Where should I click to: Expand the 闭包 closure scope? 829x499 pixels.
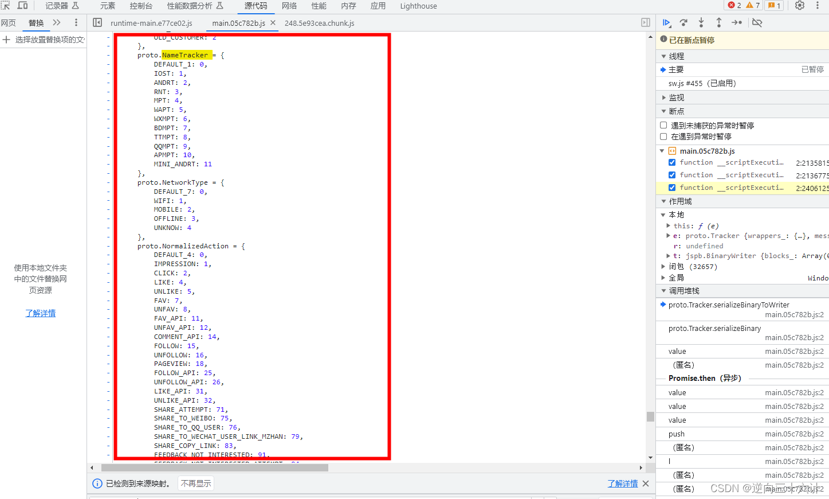(x=663, y=267)
